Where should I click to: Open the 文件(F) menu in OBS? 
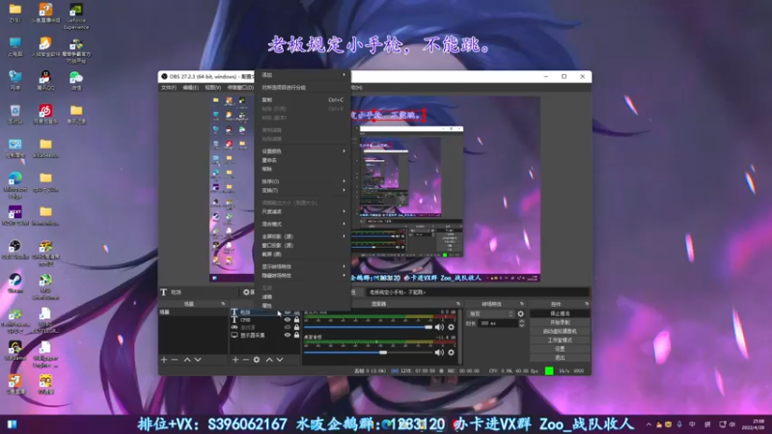point(168,88)
